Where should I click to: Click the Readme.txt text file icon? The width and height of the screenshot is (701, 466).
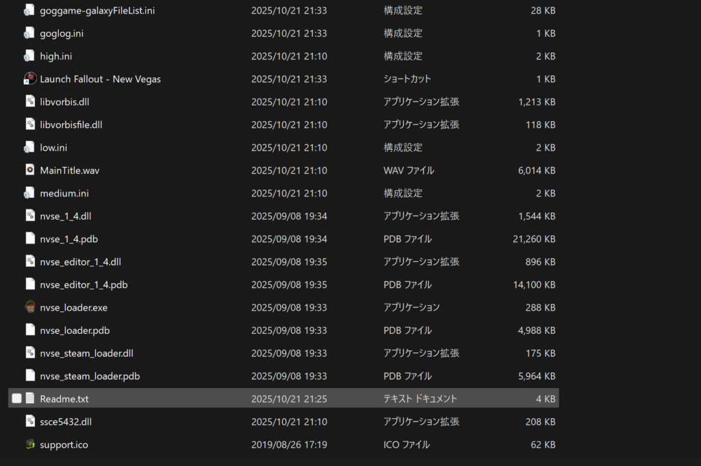coord(29,398)
